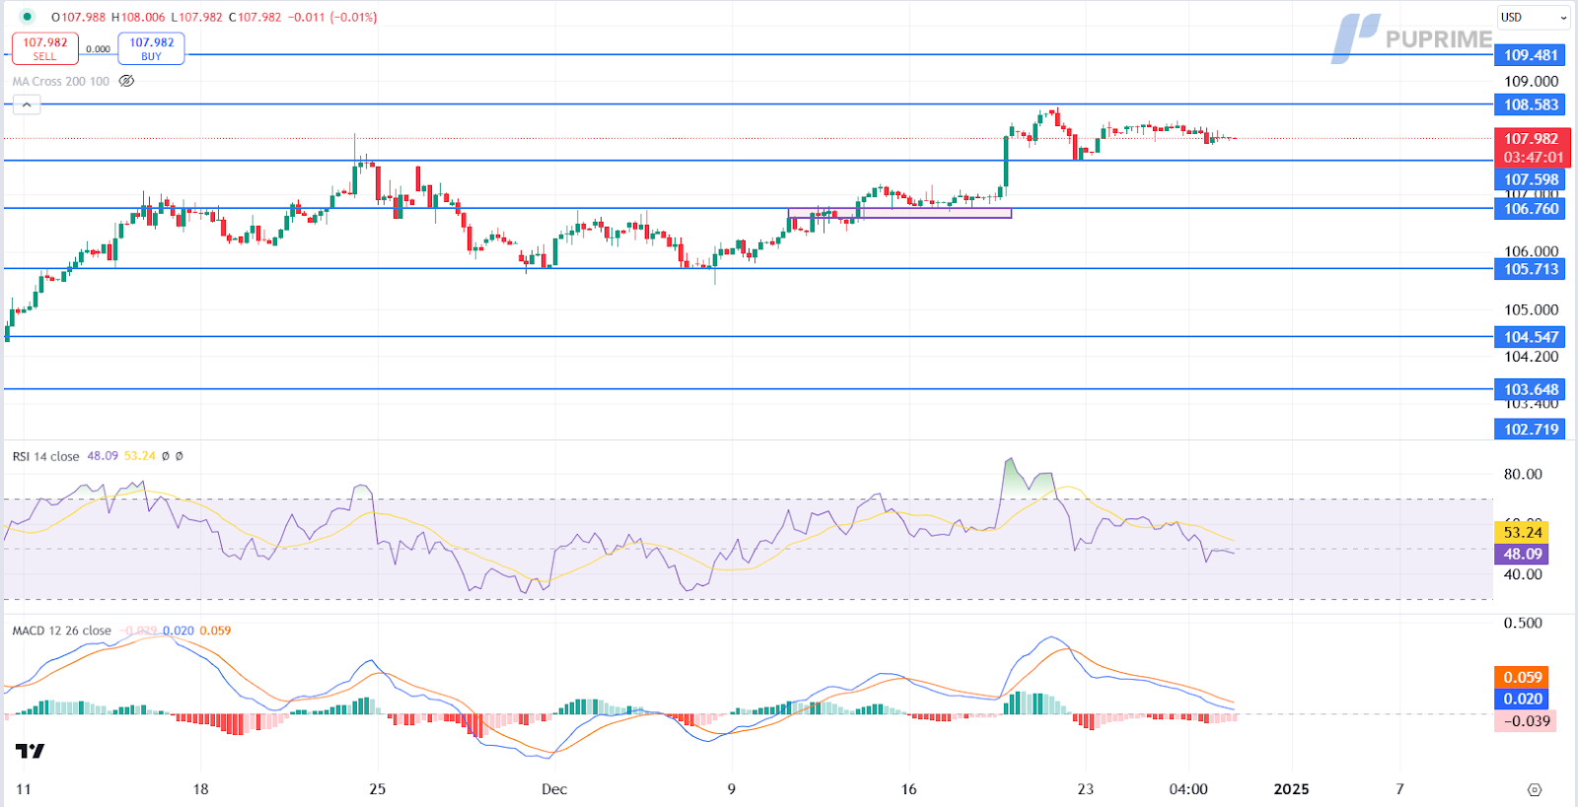Image resolution: width=1578 pixels, height=807 pixels.
Task: Click the 25 date on time axis
Action: pos(377,789)
